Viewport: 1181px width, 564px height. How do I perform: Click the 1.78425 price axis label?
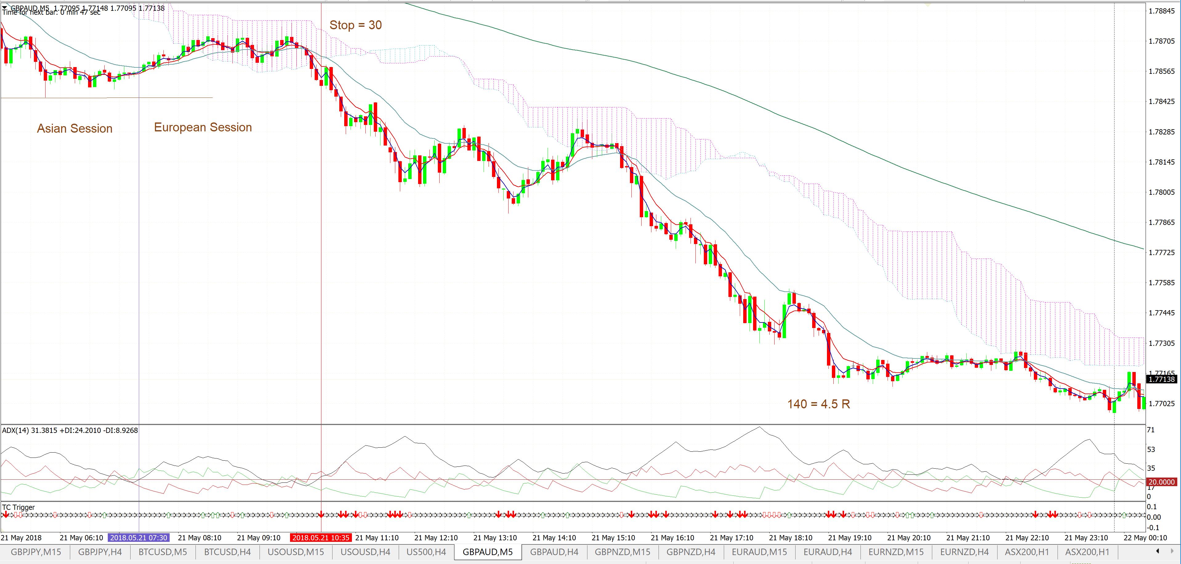pyautogui.click(x=1162, y=102)
